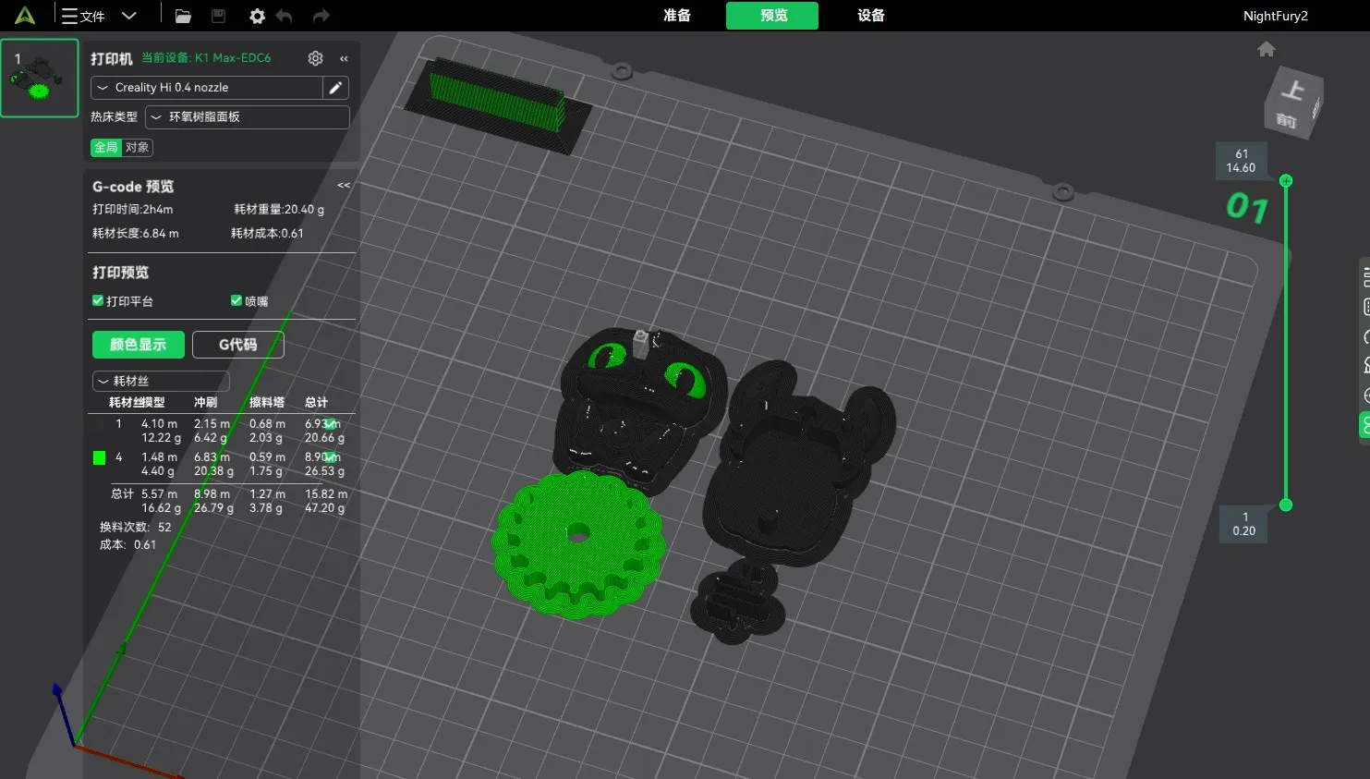Click the layer label 1 / 0.20

coord(1244,524)
